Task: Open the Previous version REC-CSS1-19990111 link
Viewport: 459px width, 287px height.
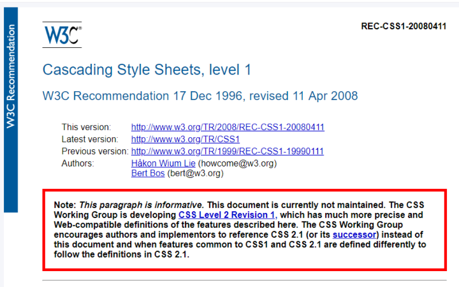Action: (228, 151)
